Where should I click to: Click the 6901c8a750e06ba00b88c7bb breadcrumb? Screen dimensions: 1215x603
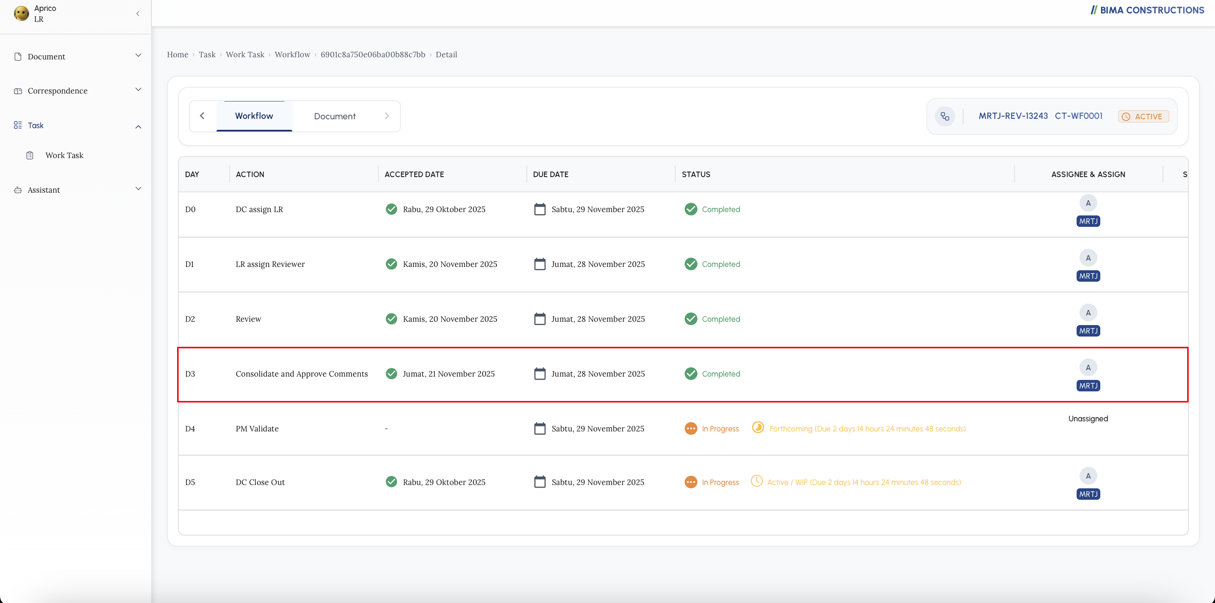pyautogui.click(x=373, y=55)
